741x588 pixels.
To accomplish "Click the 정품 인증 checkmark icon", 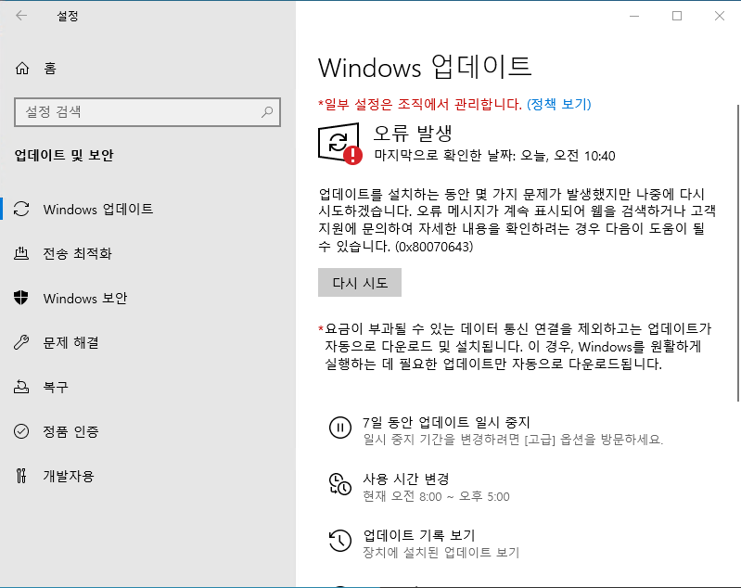I will (x=21, y=431).
